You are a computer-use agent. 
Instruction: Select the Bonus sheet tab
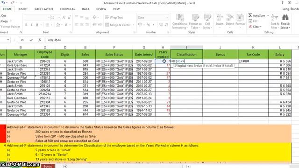tap(48, 166)
